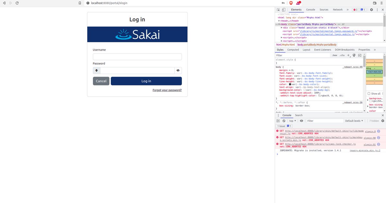
Task: Select the Event Listeners tab
Action: click(x=323, y=50)
